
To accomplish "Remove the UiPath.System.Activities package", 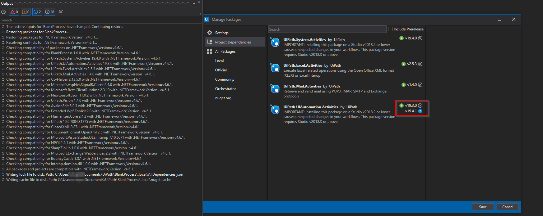I will tap(420, 38).
